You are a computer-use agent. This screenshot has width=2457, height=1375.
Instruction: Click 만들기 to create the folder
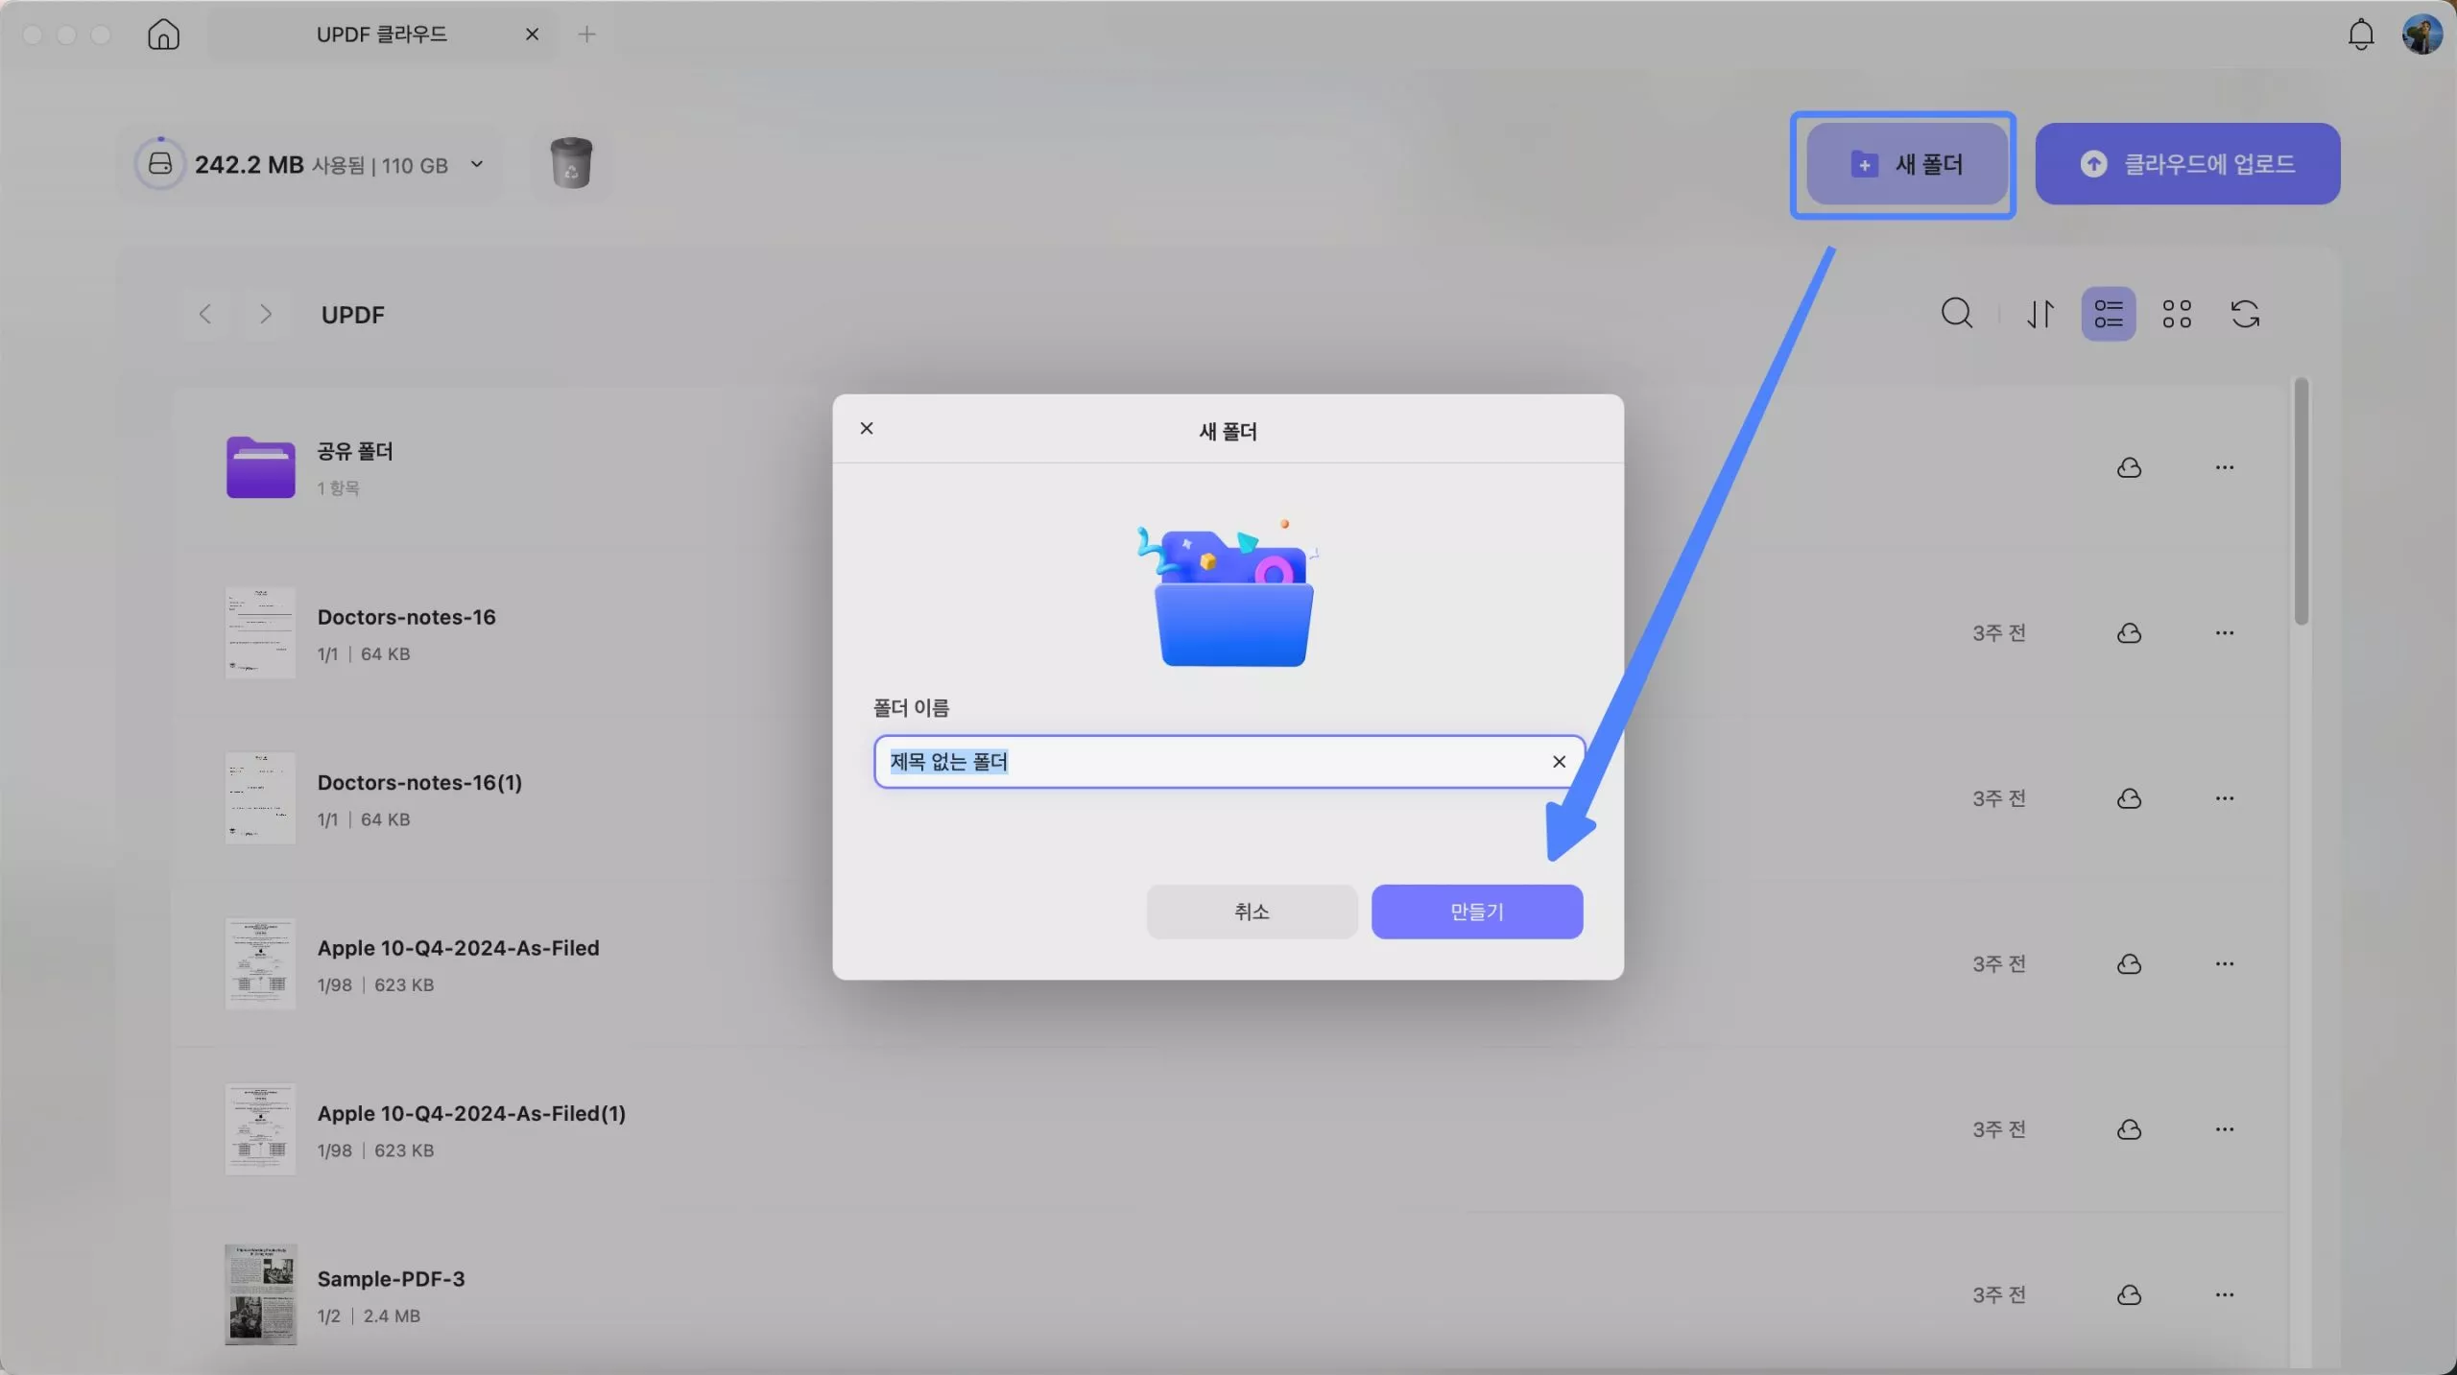coord(1476,912)
